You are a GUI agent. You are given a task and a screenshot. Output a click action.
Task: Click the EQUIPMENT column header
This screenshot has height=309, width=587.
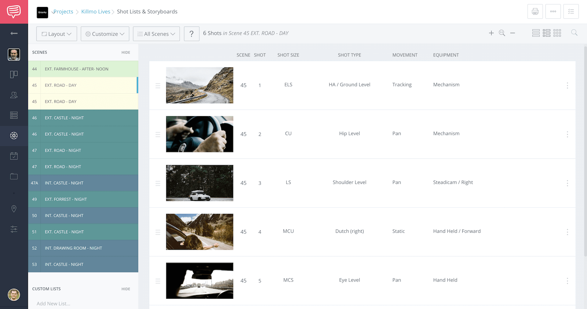click(446, 55)
